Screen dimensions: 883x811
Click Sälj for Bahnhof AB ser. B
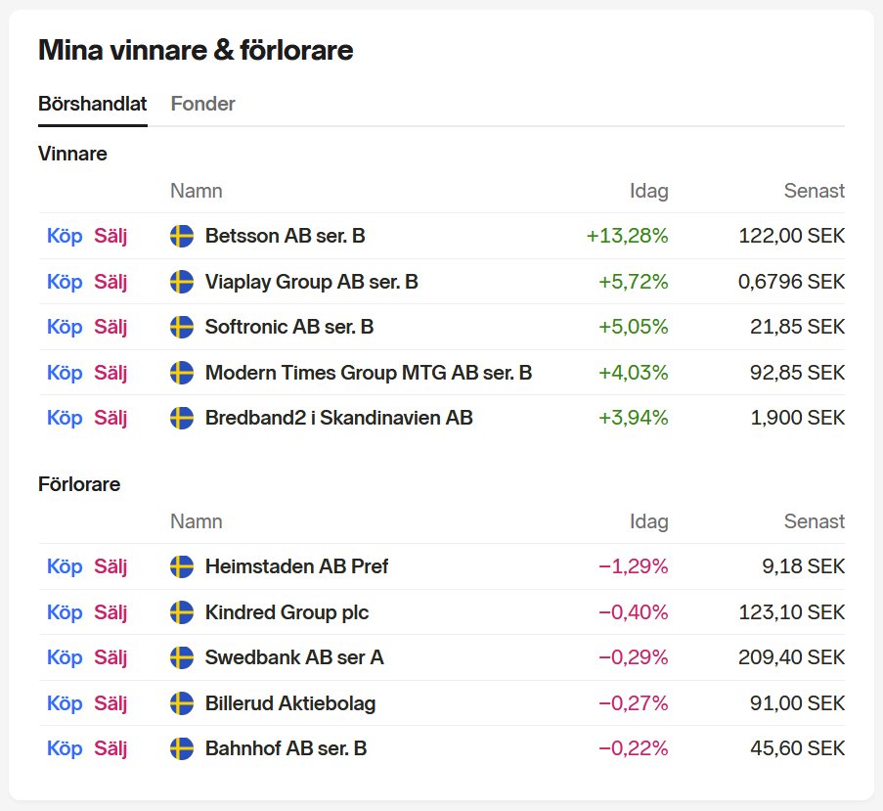[110, 748]
